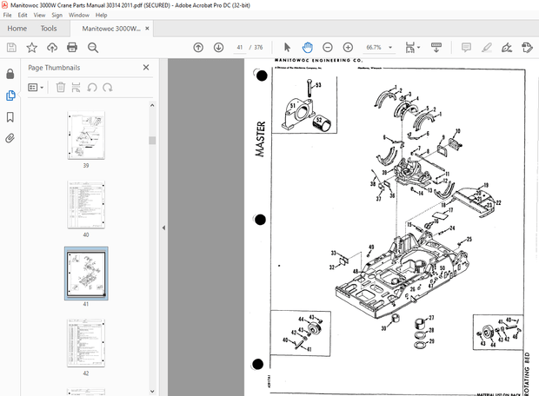Select page 40 thumbnail
539x396 pixels.
pyautogui.click(x=86, y=205)
